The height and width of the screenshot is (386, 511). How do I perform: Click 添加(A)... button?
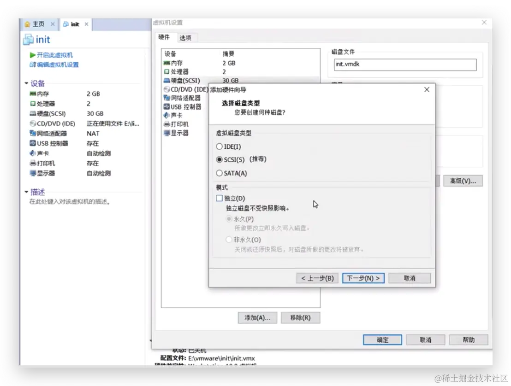(257, 318)
